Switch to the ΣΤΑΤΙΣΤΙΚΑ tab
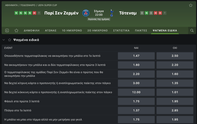The image size is (197, 124). (x=121, y=31)
